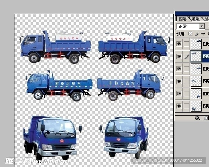The image size is (209, 167).
Task: Click the lock image pixels brush icon
Action: (x=197, y=34)
